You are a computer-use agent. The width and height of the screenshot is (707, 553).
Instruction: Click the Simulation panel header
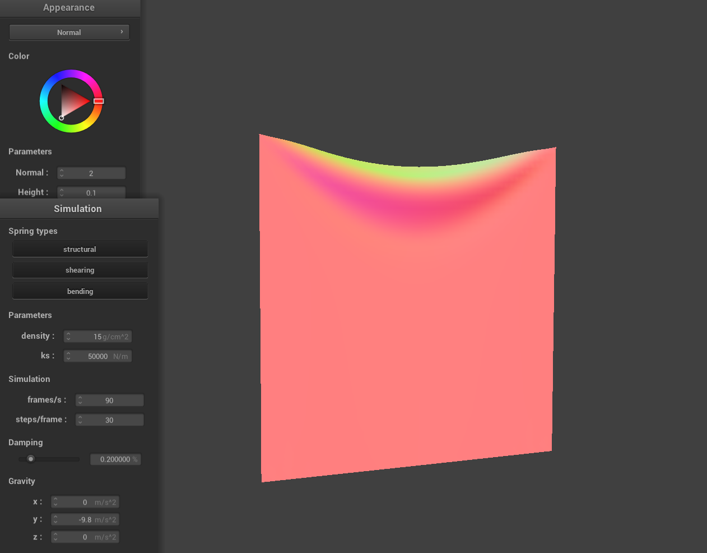tap(78, 209)
